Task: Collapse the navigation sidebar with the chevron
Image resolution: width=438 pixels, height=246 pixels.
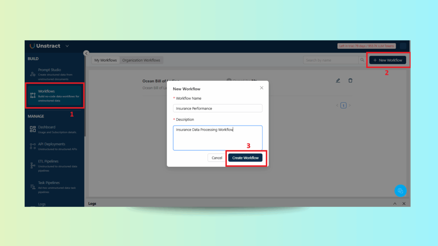Action: coord(86,53)
